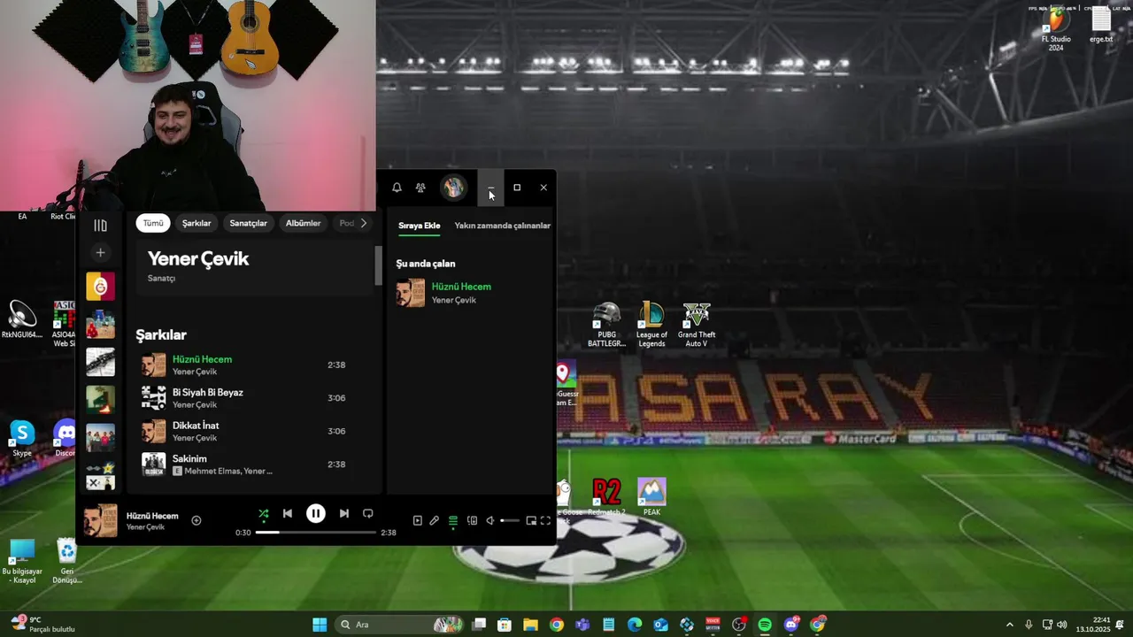Open File Explorer from the taskbar

coord(530,625)
